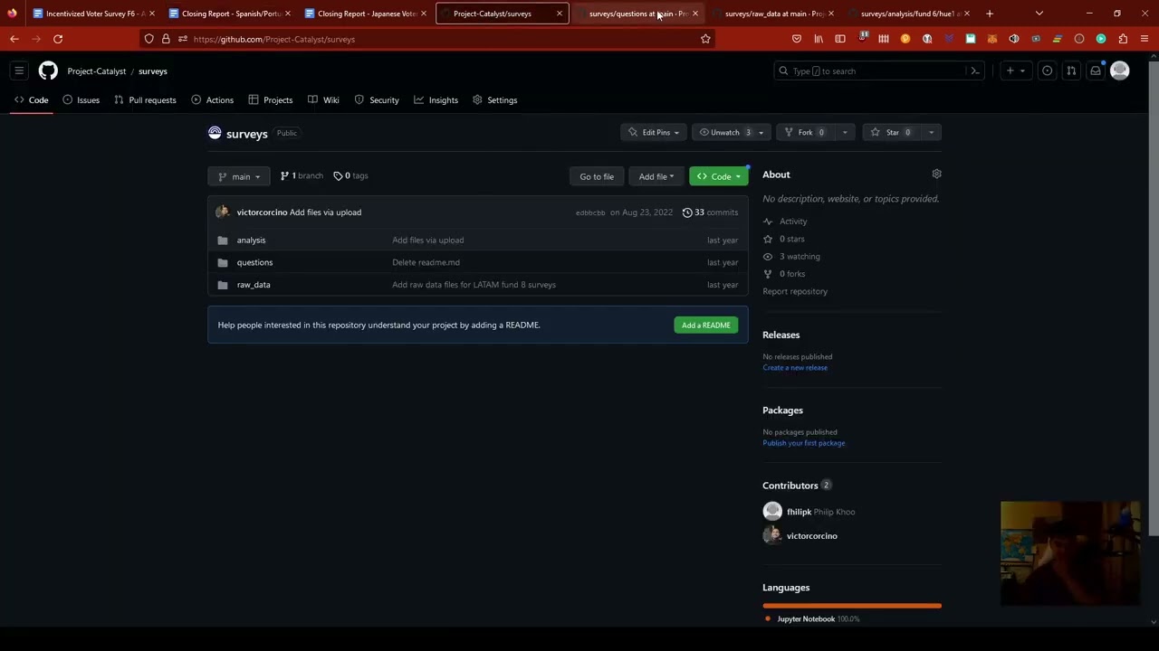Switch to the Issues tab

[81, 100]
